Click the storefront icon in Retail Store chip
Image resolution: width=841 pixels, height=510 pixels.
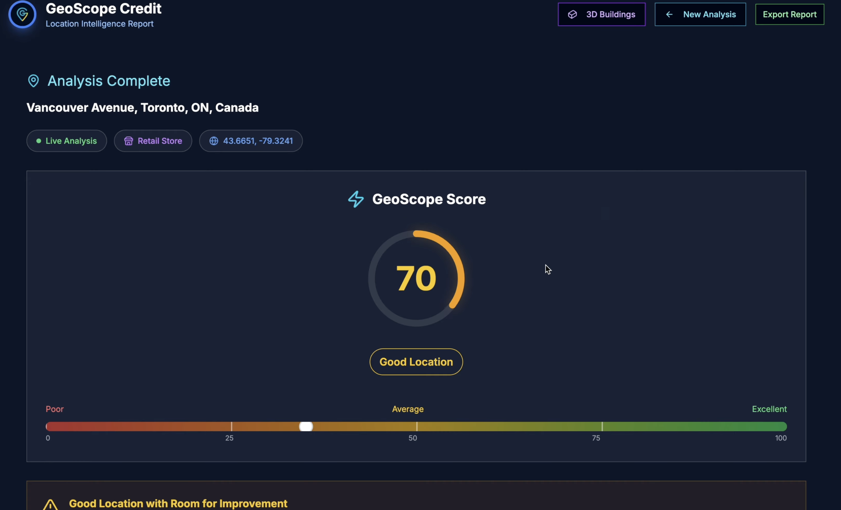(x=128, y=141)
